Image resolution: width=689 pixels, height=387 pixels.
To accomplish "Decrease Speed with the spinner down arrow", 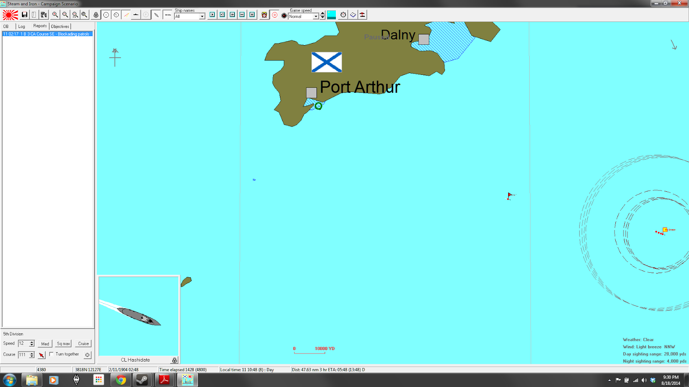I will click(x=32, y=345).
